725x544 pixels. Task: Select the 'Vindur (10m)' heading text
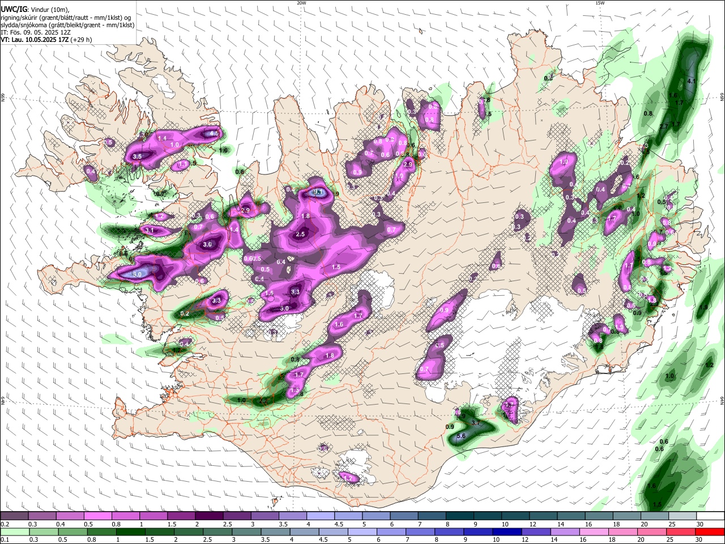pyautogui.click(x=49, y=10)
